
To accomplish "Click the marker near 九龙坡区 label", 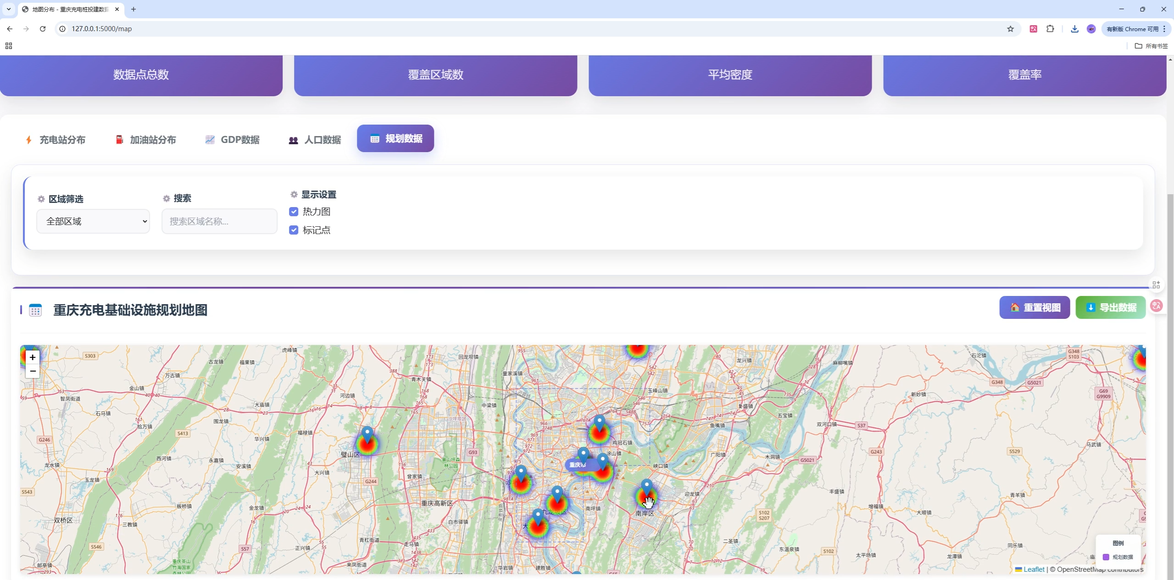I will (x=557, y=494).
